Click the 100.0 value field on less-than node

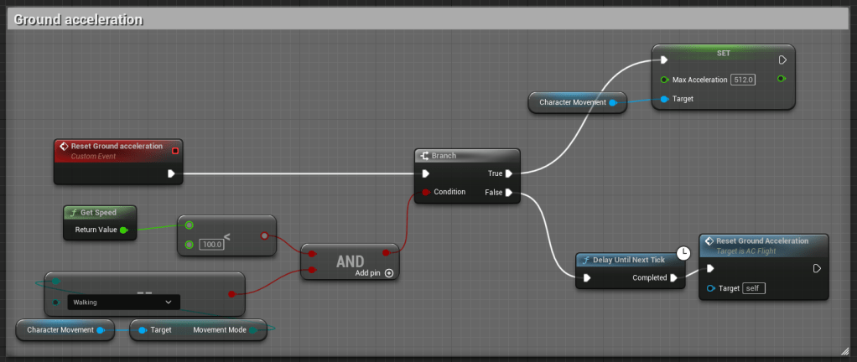pyautogui.click(x=212, y=244)
